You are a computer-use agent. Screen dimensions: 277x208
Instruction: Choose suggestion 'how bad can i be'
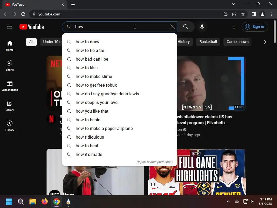(120, 59)
